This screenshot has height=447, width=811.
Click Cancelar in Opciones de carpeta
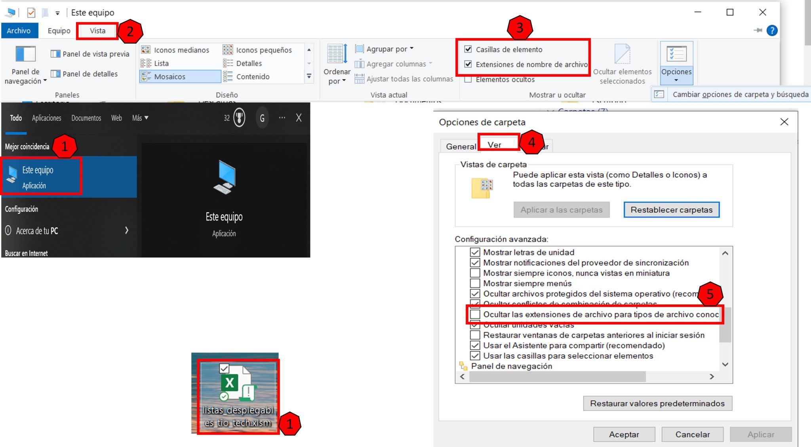(x=693, y=434)
